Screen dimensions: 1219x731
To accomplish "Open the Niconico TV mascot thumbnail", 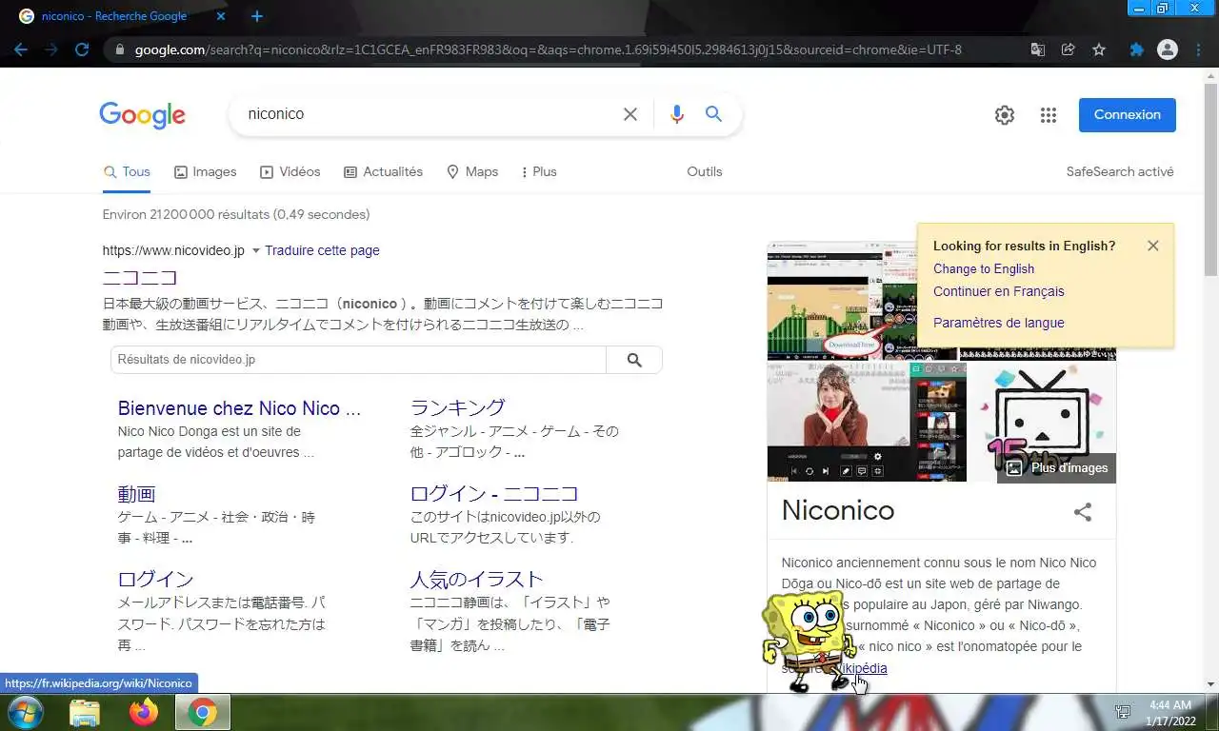I will point(1042,421).
